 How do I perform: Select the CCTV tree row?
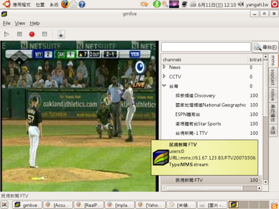pyautogui.click(x=212, y=76)
